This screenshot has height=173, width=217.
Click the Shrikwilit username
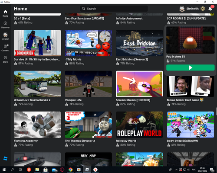192,9
